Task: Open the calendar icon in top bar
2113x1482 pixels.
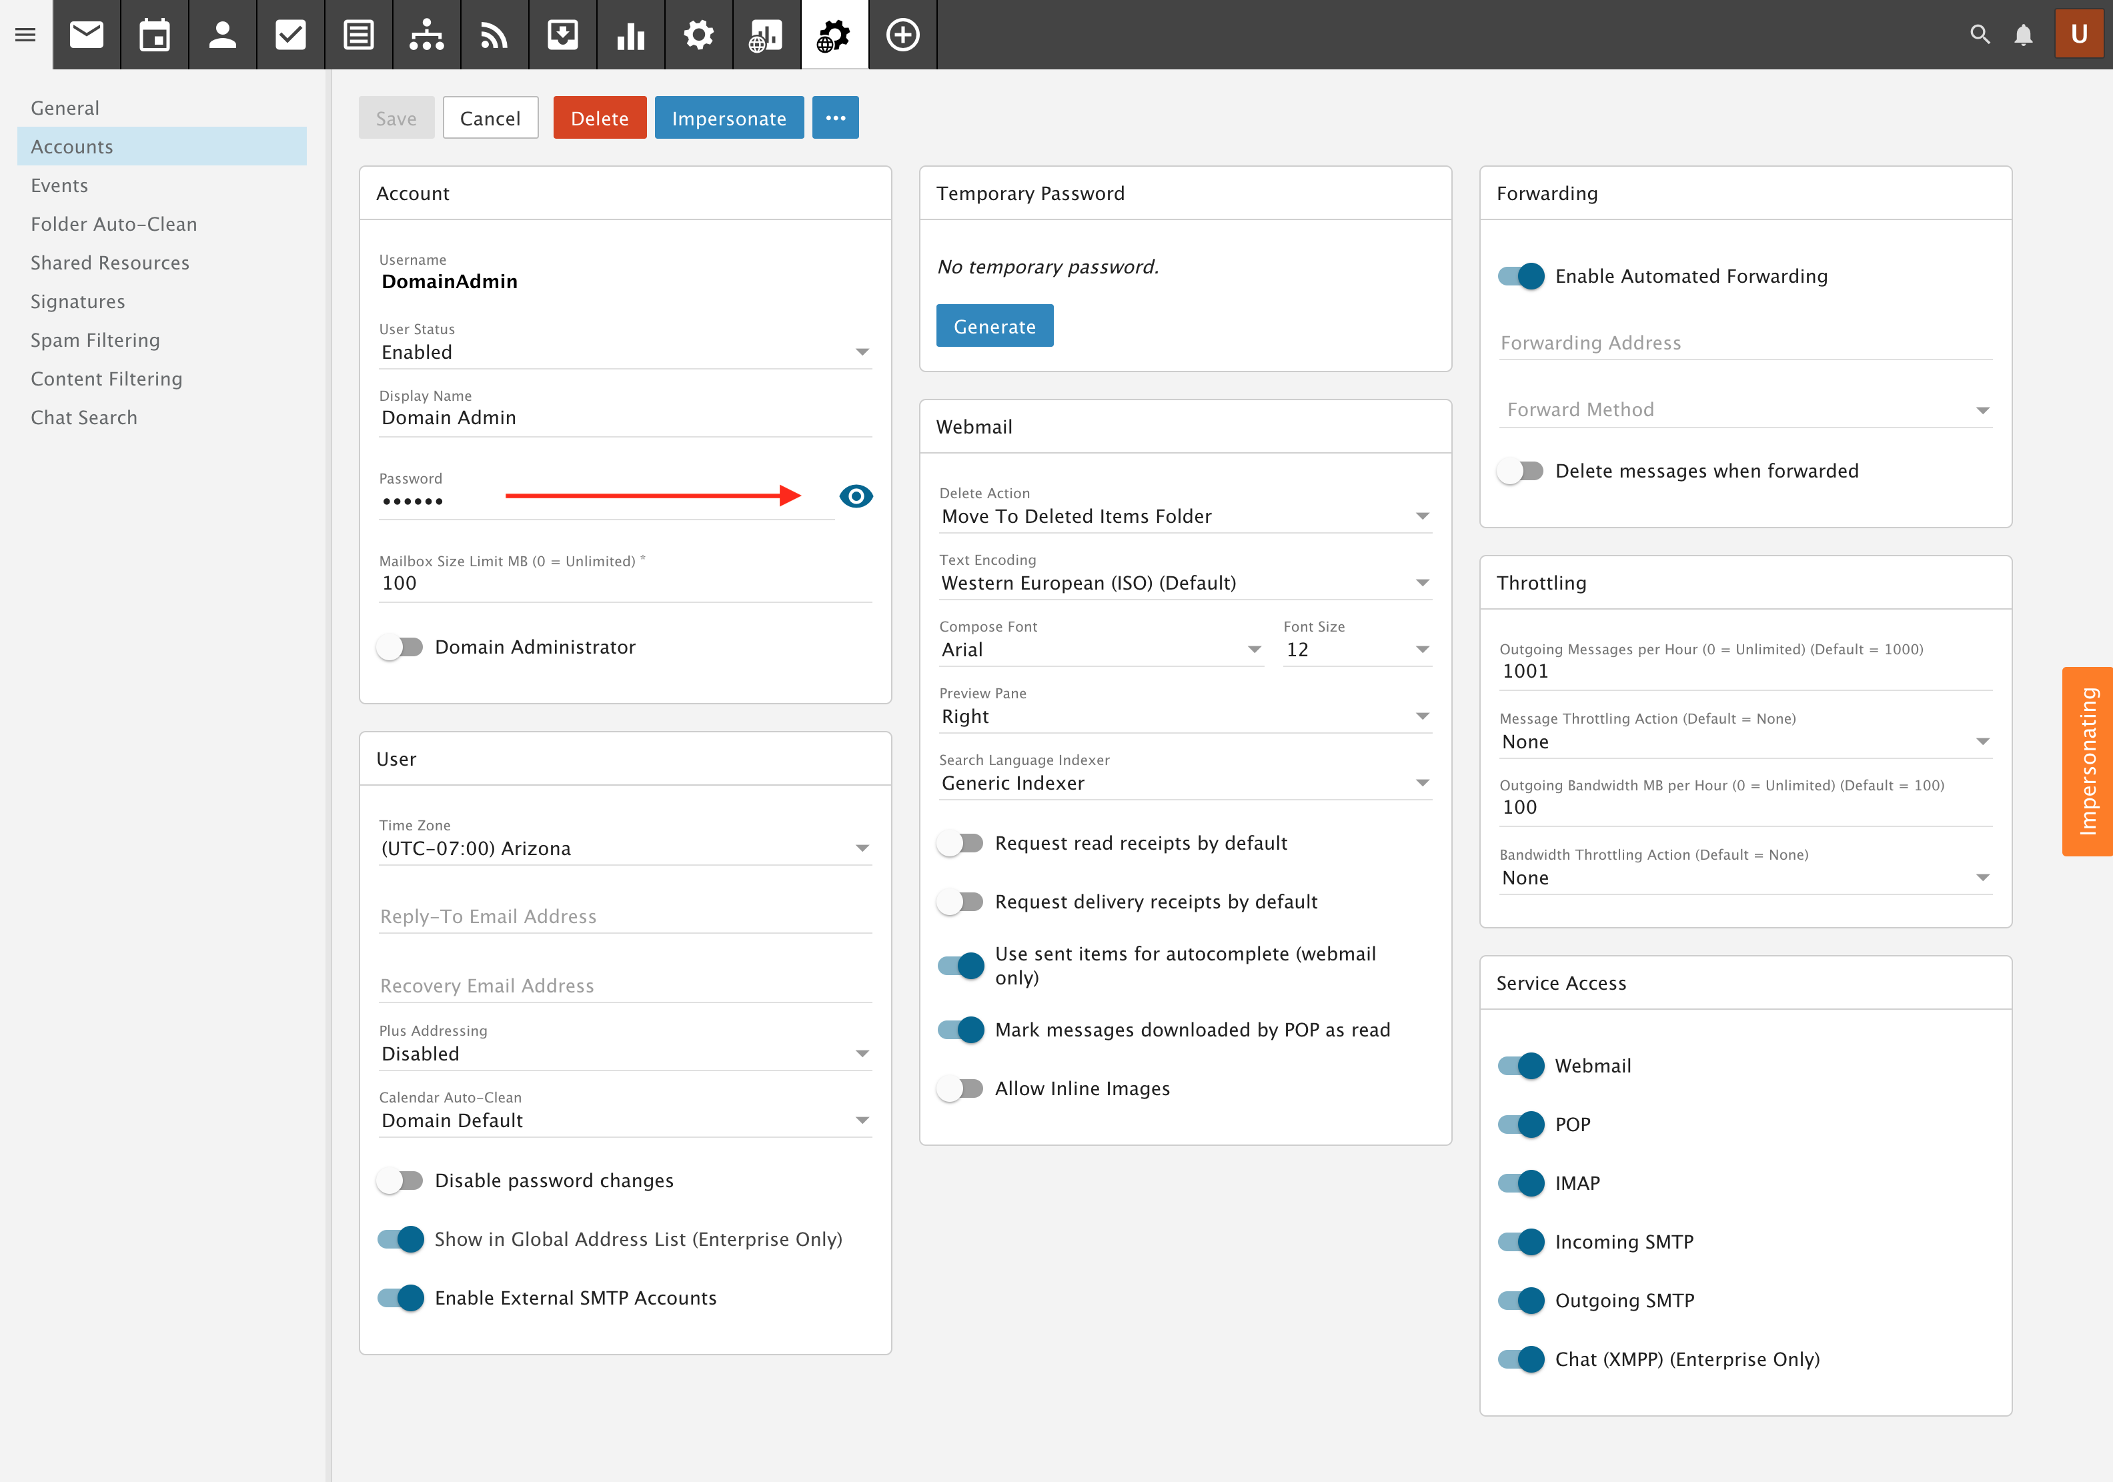Action: [155, 35]
